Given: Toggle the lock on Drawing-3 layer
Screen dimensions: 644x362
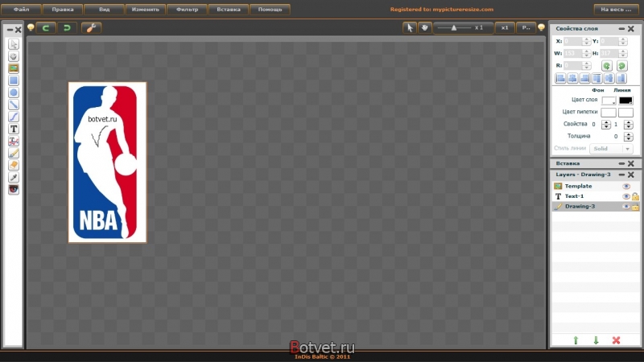Looking at the screenshot, I should coord(635,207).
